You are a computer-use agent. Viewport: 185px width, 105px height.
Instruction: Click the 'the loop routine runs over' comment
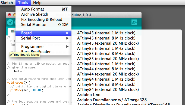click(x=39, y=101)
